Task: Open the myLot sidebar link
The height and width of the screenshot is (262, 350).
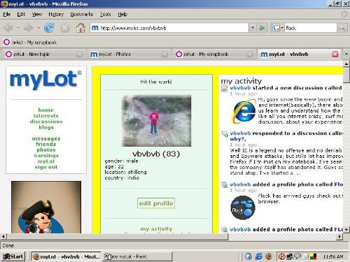Action: pos(46,161)
